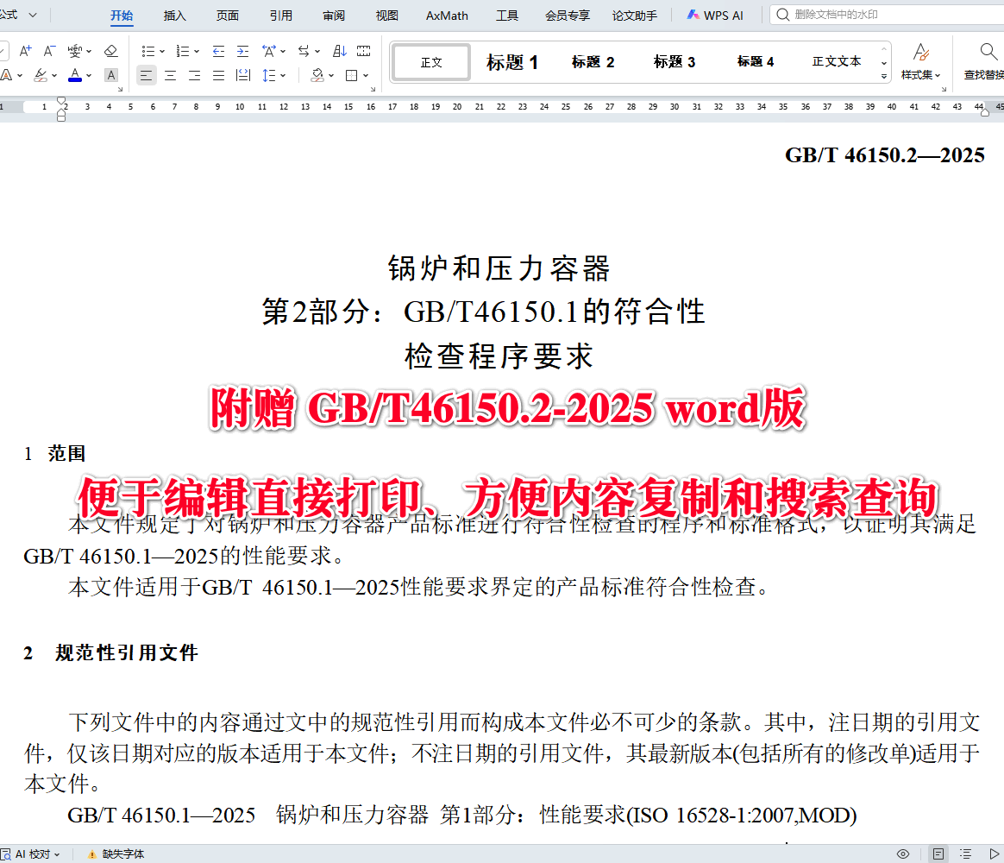
Task: Increase indent icon
Action: point(242,51)
